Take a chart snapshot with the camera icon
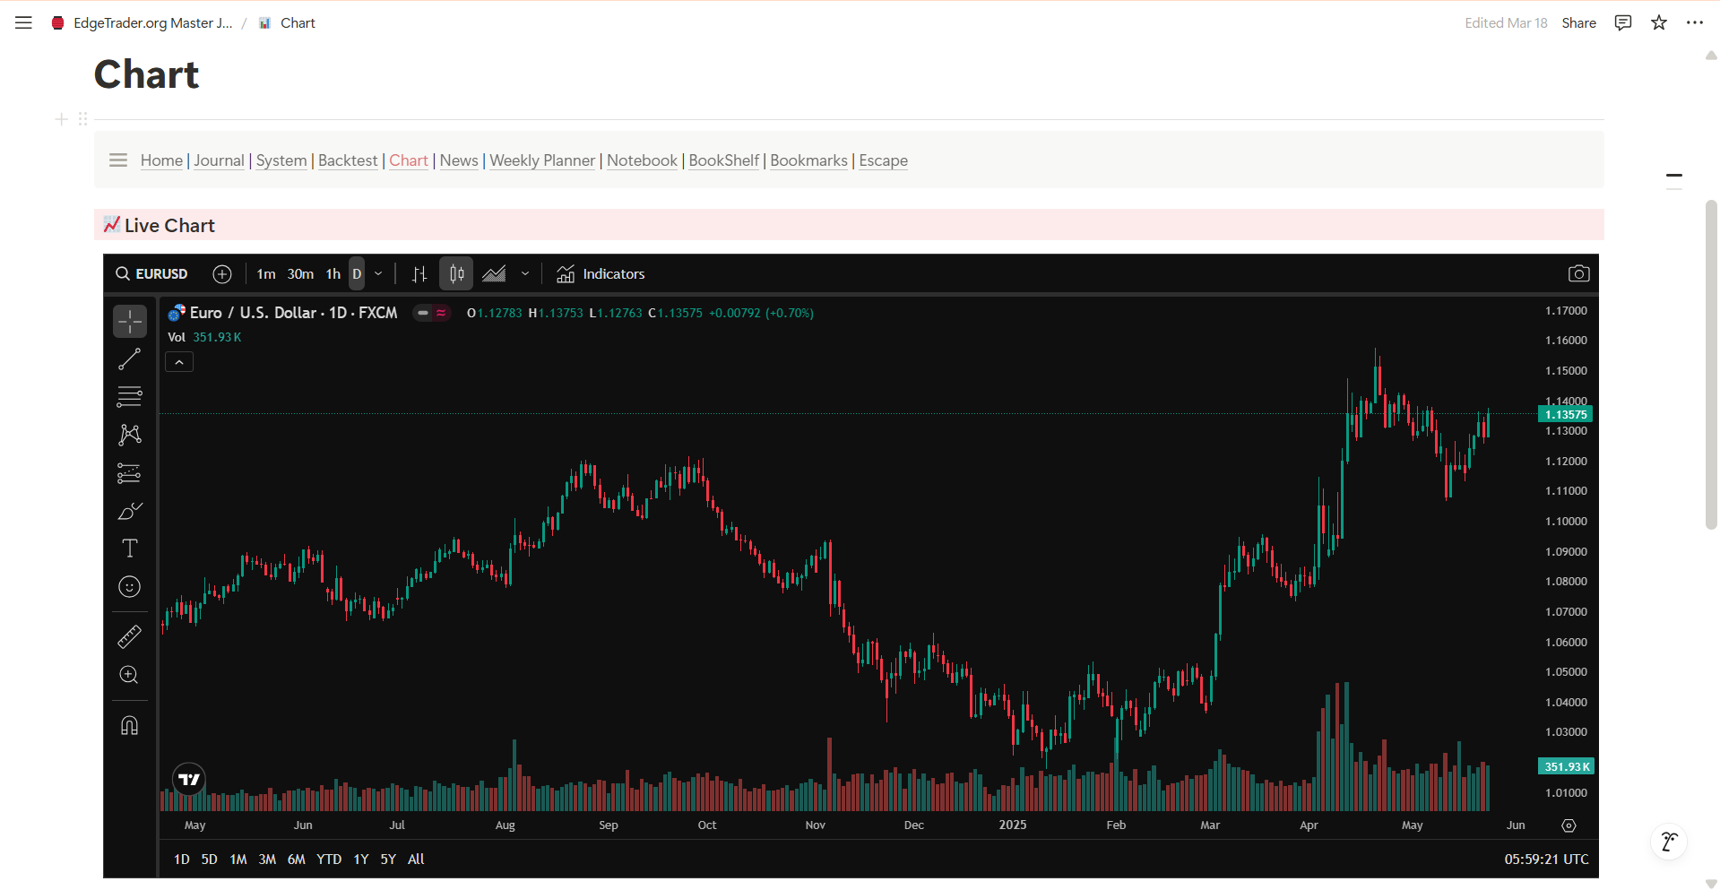The width and height of the screenshot is (1720, 890). point(1579,273)
